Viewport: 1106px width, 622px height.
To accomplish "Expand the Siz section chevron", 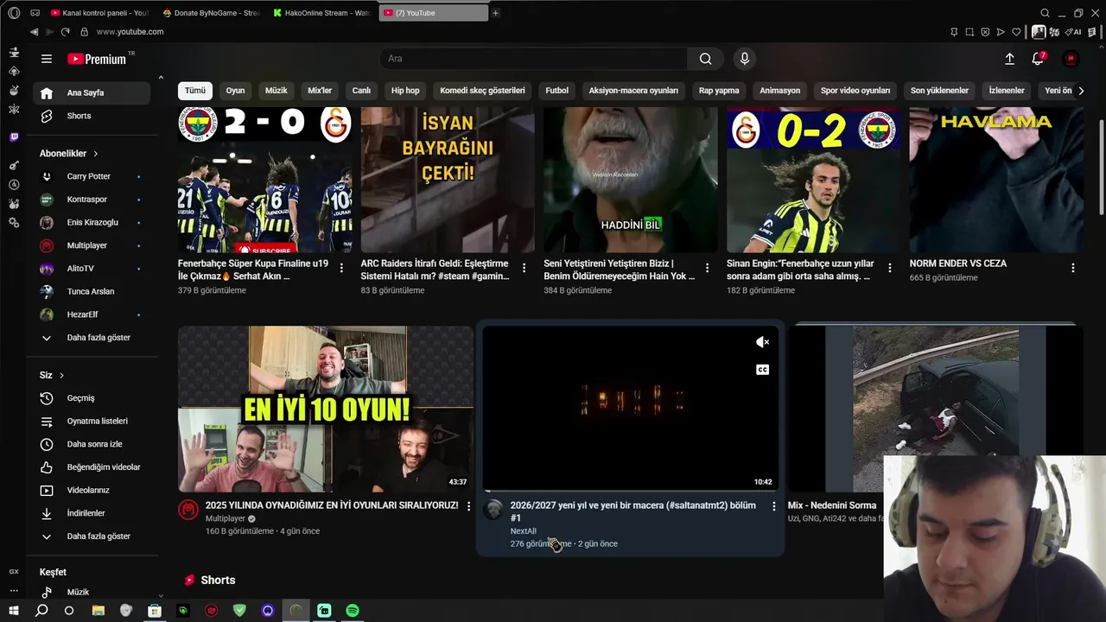I will pos(61,375).
